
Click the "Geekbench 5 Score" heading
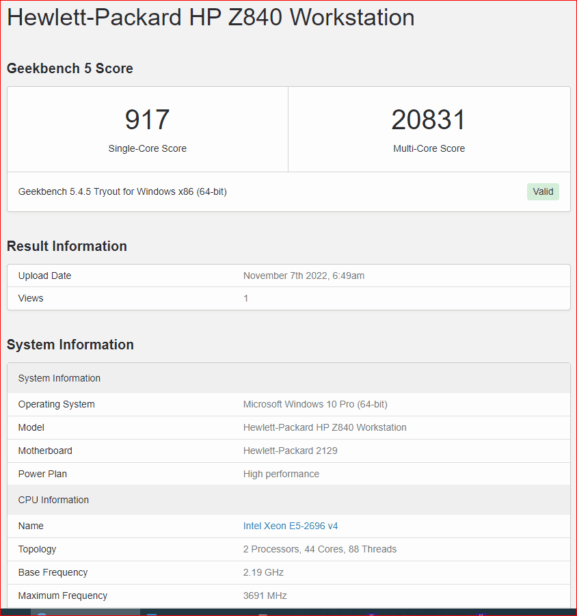(x=70, y=68)
